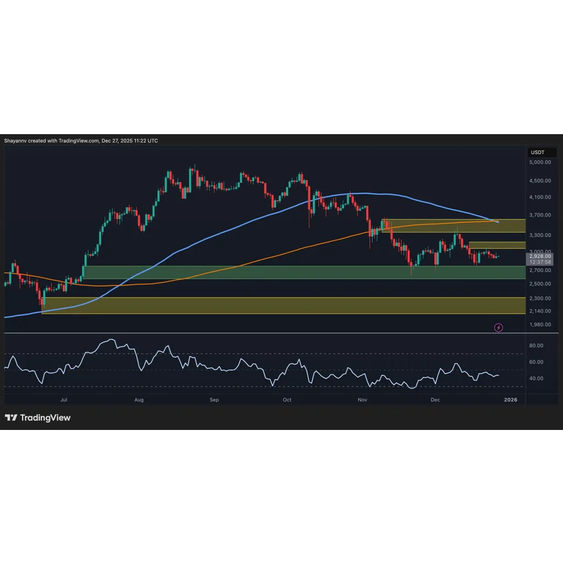The height and width of the screenshot is (563, 563).
Task: Click the Aug time axis label
Action: pos(139,400)
